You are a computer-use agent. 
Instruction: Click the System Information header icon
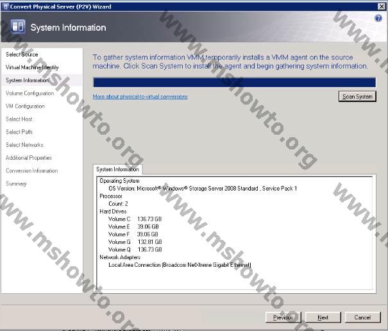click(18, 27)
